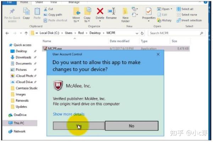Click the Paste ribbon icon

pyautogui.click(x=37, y=12)
